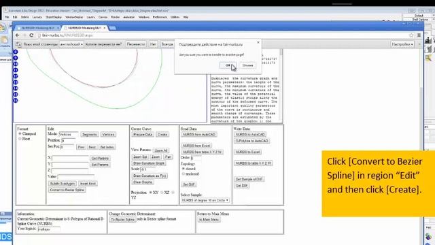Click S-Polyline to AutoCAD button
Screen dimensions: 435x245
coord(252,141)
